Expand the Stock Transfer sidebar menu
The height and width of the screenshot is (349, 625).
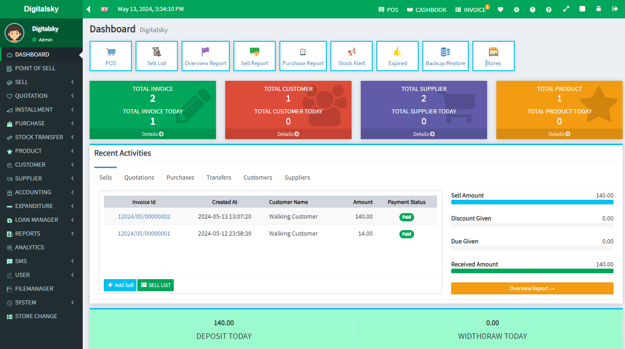click(x=41, y=137)
